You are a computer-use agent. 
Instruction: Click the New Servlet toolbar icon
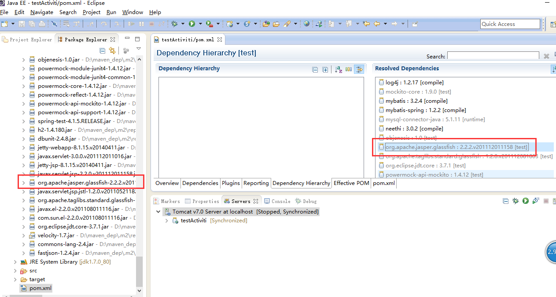pos(247,24)
